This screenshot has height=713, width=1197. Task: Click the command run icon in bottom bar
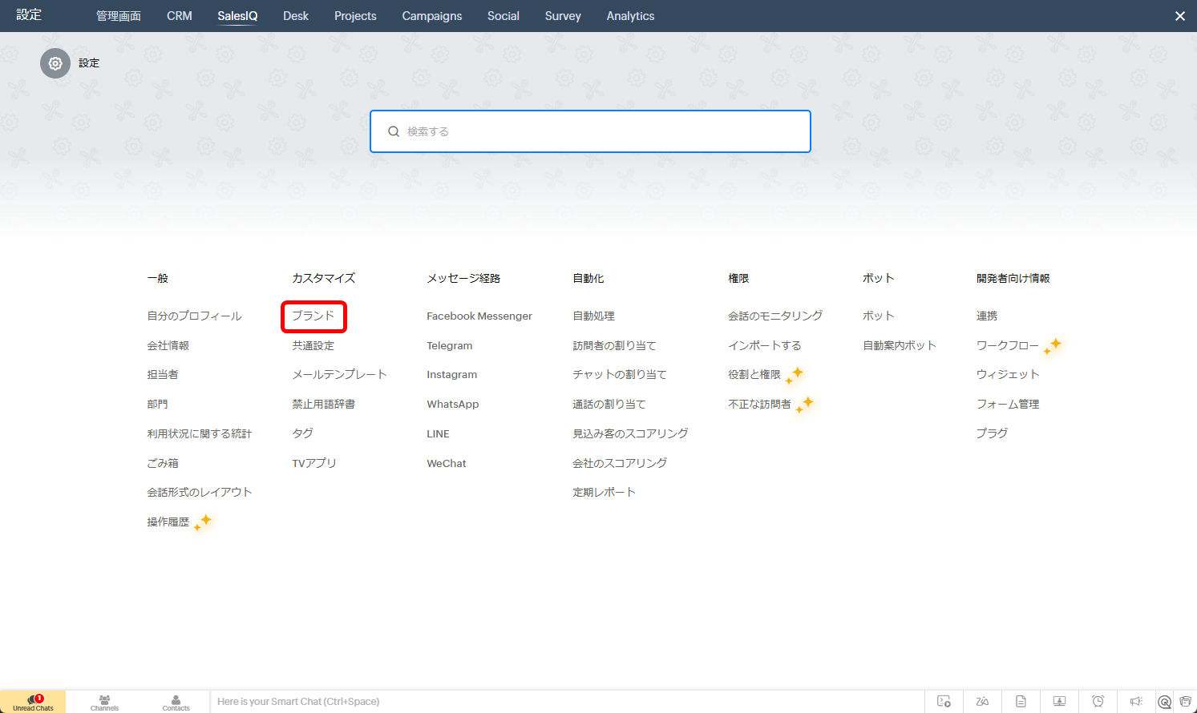(944, 702)
